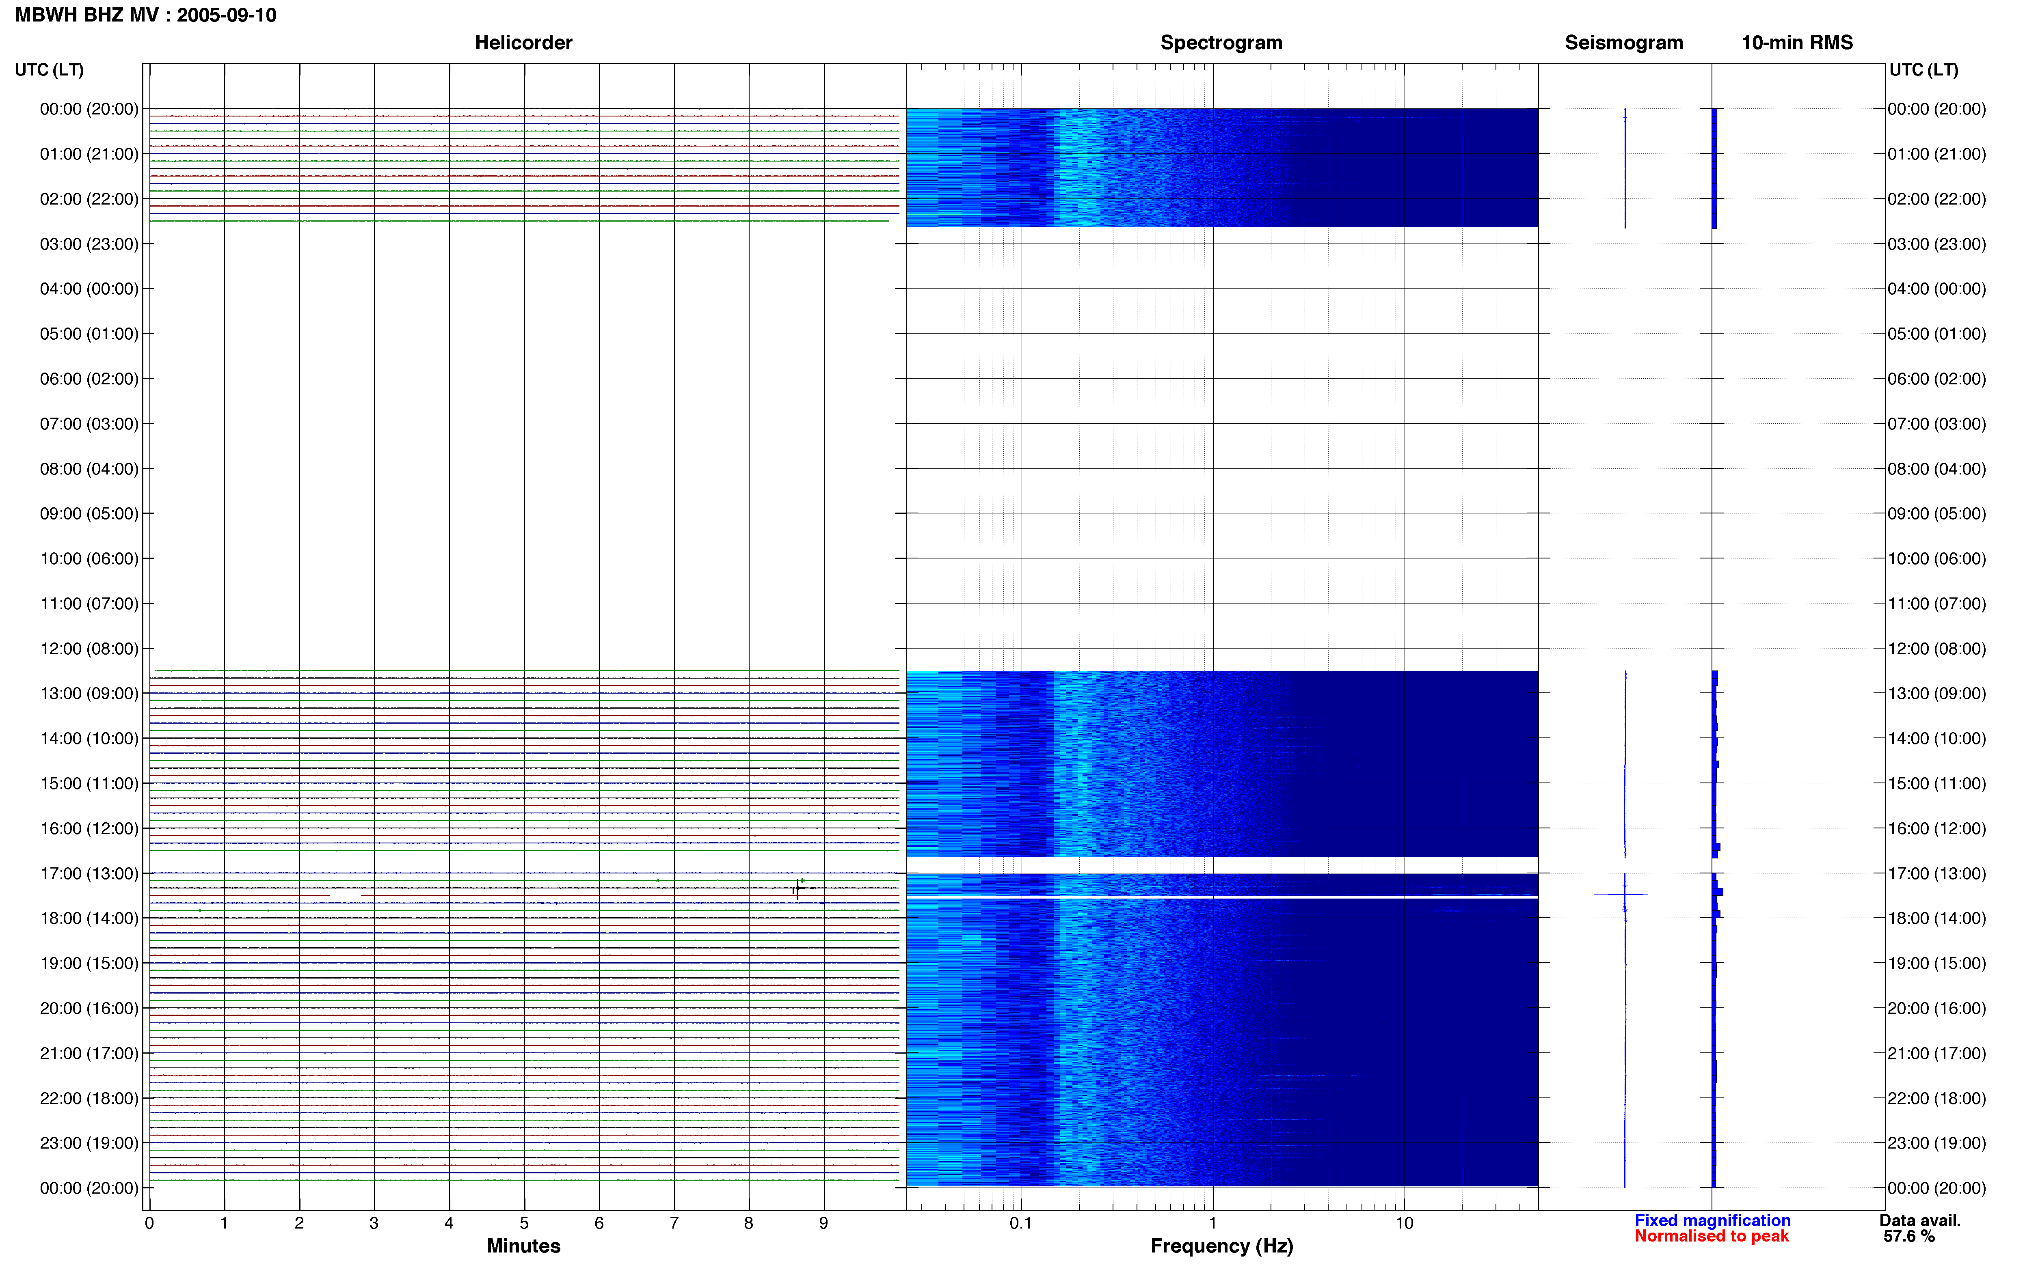Image resolution: width=2038 pixels, height=1274 pixels.
Task: Click the "57.6 %" data availability value
Action: [1909, 1236]
